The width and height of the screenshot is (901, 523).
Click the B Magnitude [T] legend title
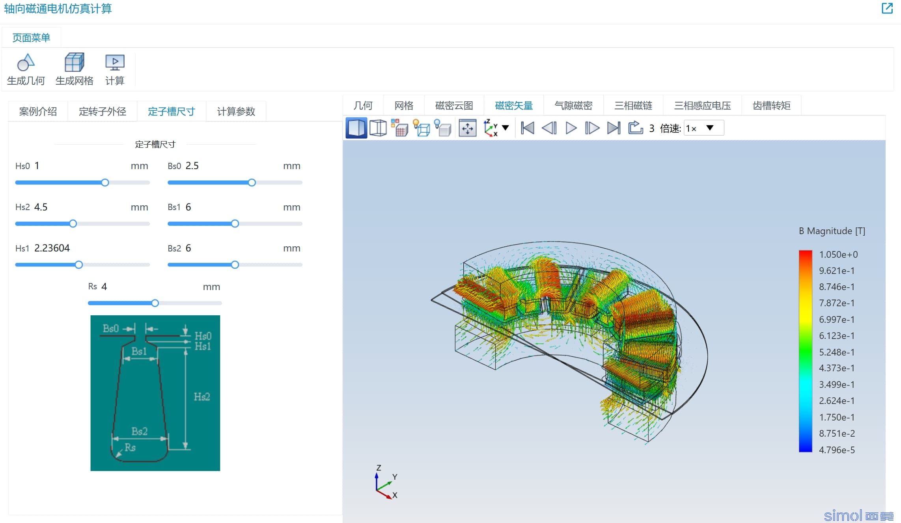click(832, 231)
